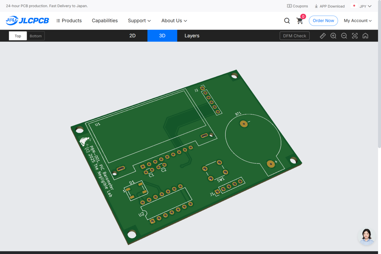Expand the Support menu
Image resolution: width=381 pixels, height=254 pixels.
(x=139, y=21)
